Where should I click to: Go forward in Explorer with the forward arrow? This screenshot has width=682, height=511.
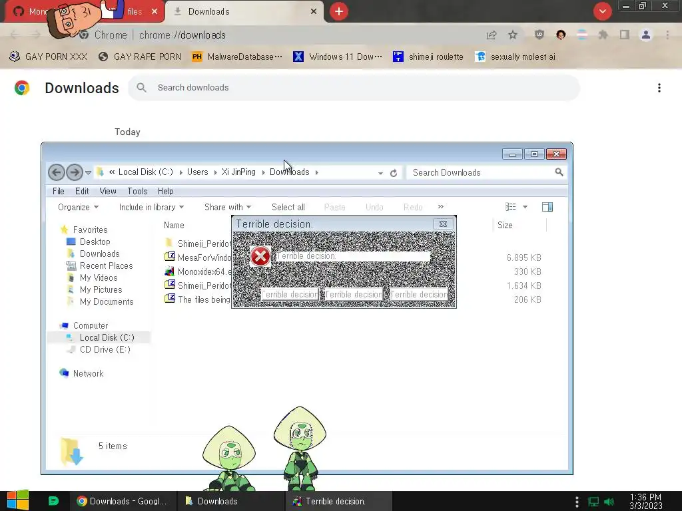[75, 172]
